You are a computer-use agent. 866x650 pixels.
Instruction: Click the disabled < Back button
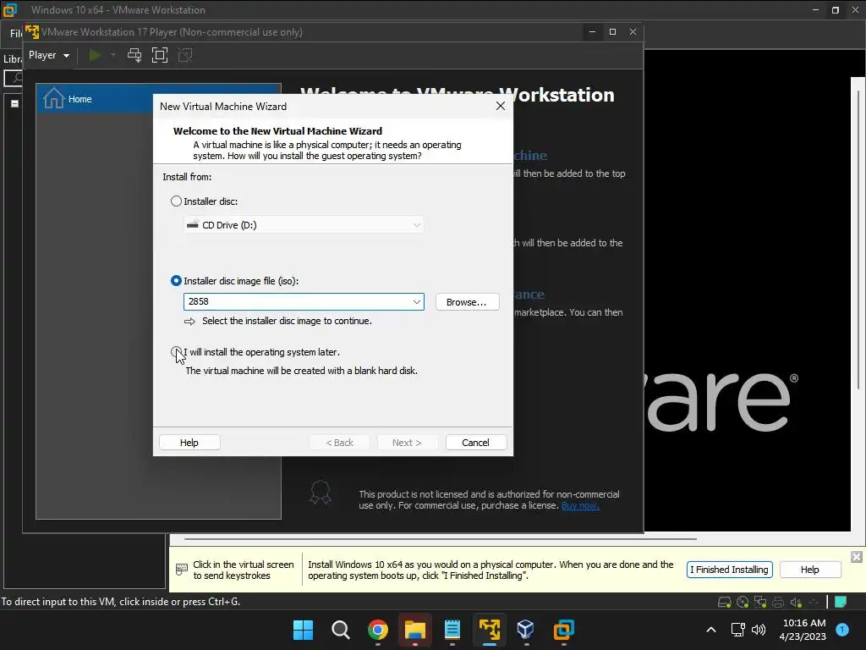339,443
